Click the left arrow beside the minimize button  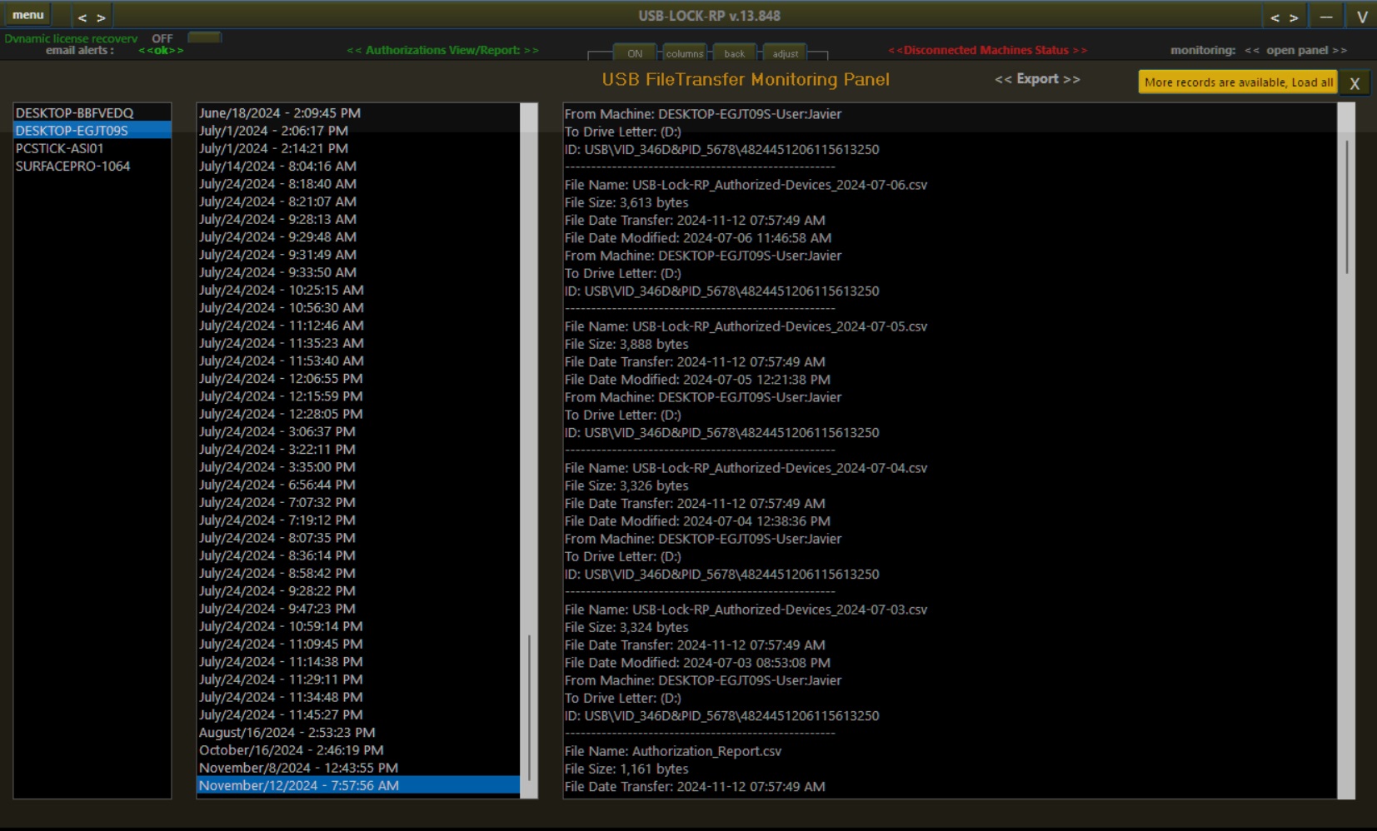tap(1275, 17)
